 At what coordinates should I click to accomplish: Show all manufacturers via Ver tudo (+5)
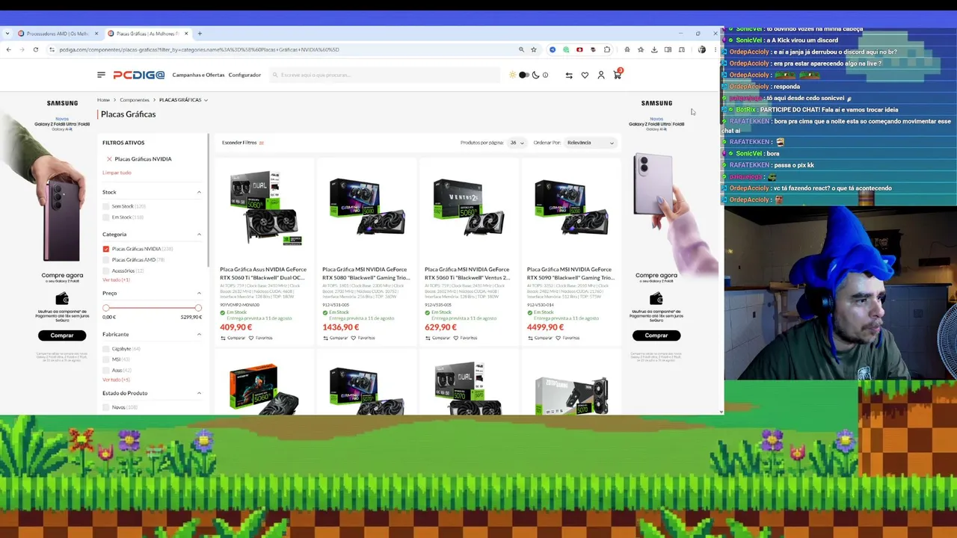pyautogui.click(x=116, y=380)
